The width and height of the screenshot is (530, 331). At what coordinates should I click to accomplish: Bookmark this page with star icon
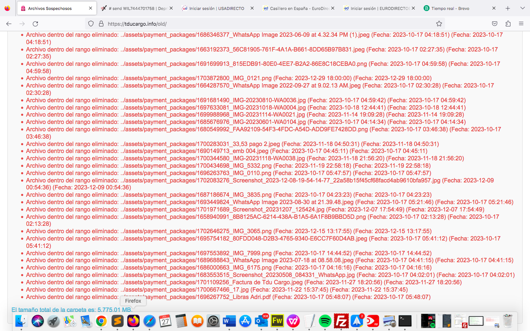[439, 24]
